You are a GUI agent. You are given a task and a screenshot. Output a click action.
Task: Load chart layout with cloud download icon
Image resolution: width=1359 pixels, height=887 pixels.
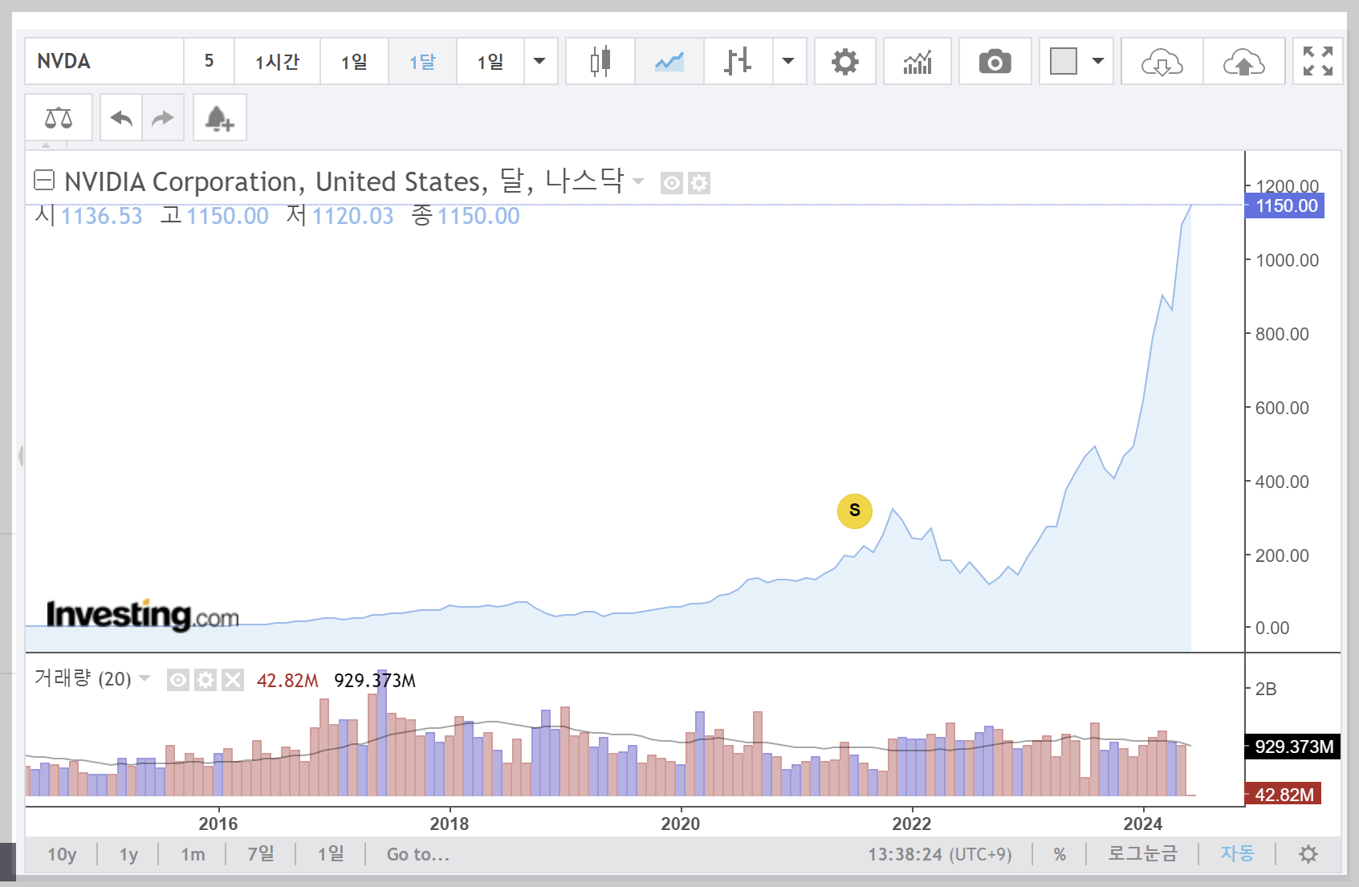tap(1162, 61)
